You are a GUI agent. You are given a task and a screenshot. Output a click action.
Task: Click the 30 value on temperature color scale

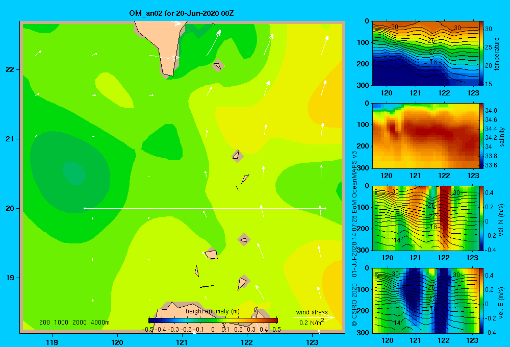[x=489, y=29]
